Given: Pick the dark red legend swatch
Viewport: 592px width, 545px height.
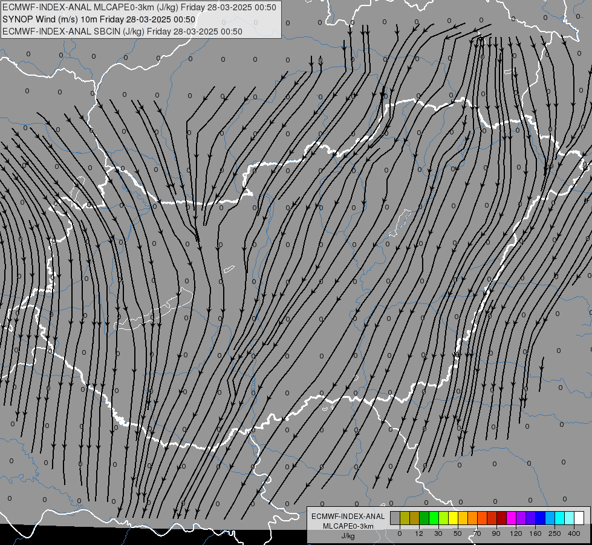Looking at the screenshot, I should (x=502, y=518).
